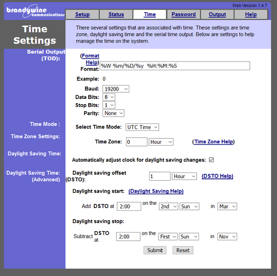Open the Parity dropdown
Screen dimensions: 277x276
point(113,113)
